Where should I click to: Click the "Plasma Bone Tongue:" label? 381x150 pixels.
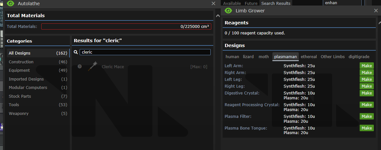pyautogui.click(x=246, y=128)
